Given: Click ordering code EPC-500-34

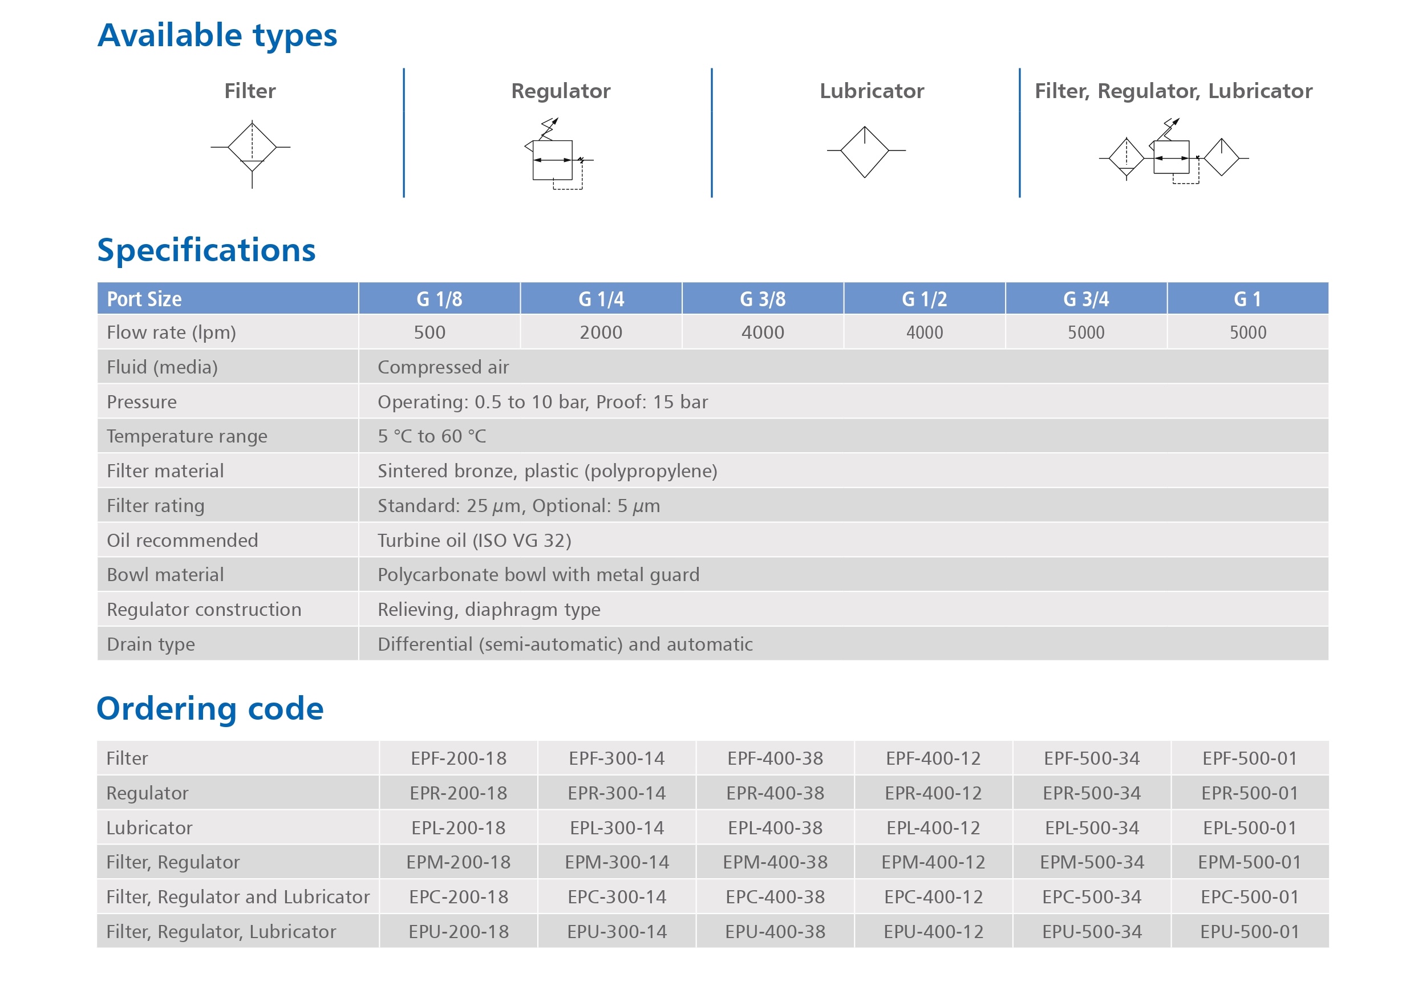Looking at the screenshot, I should 1091,897.
